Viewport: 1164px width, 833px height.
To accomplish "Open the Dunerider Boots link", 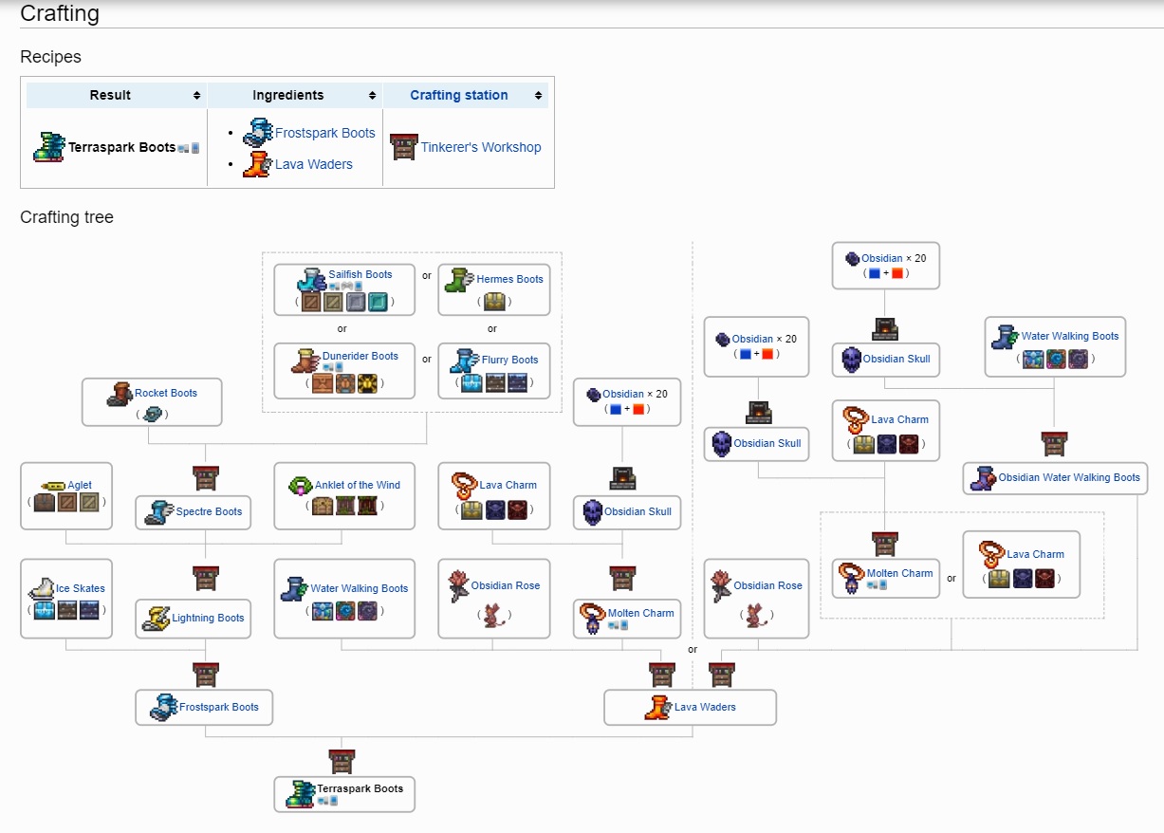I will coord(360,357).
